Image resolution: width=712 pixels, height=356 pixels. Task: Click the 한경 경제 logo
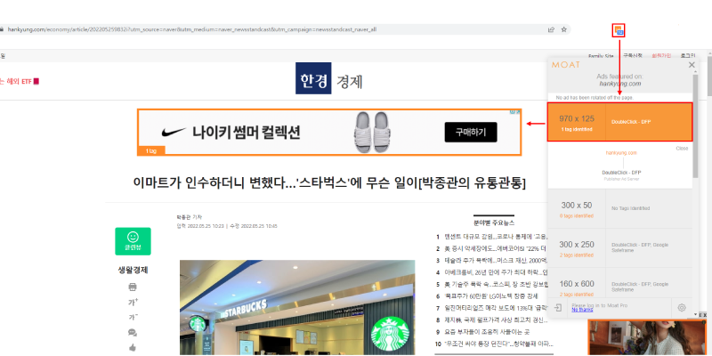(x=328, y=78)
